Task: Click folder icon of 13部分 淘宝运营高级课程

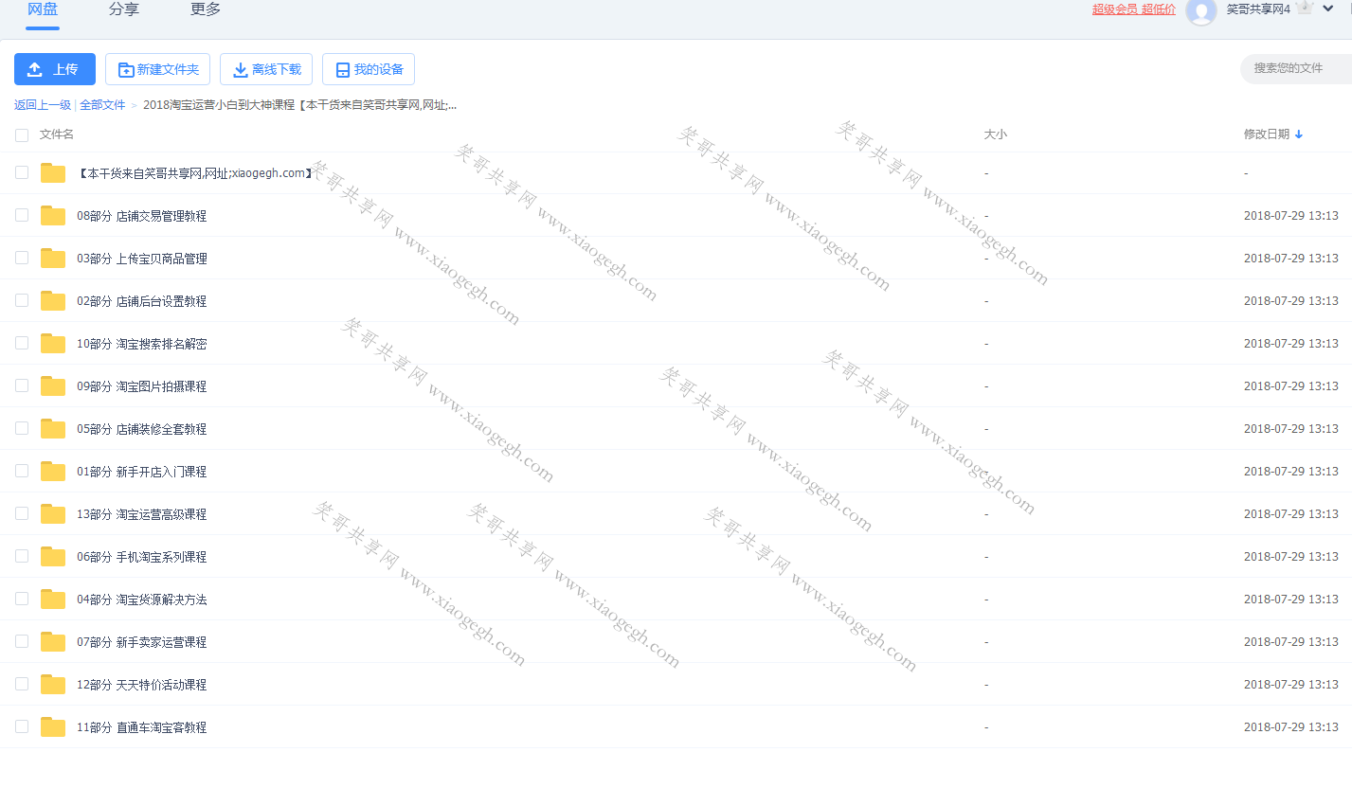Action: [53, 514]
